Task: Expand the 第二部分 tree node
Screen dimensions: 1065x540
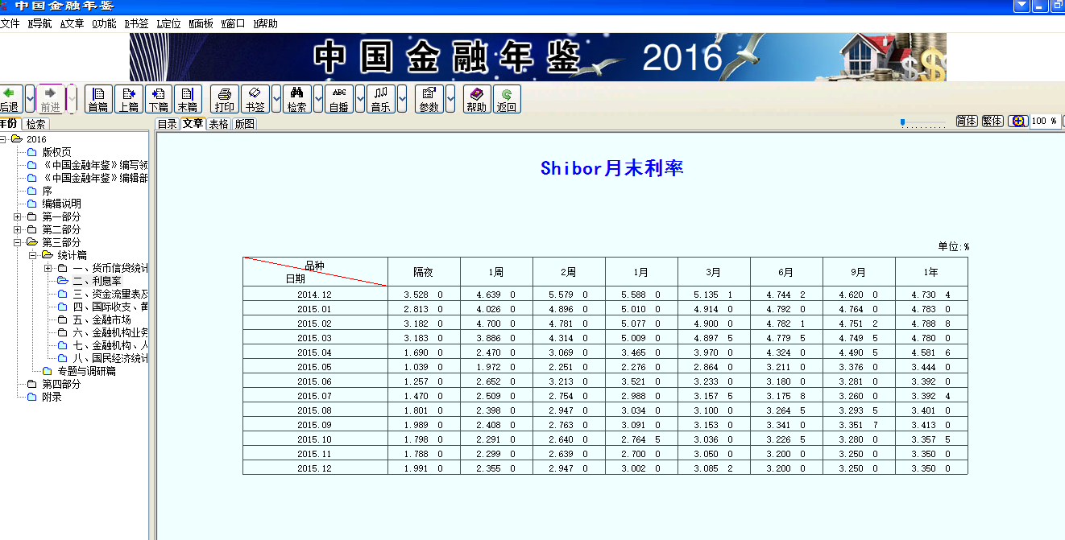Action: (18, 229)
